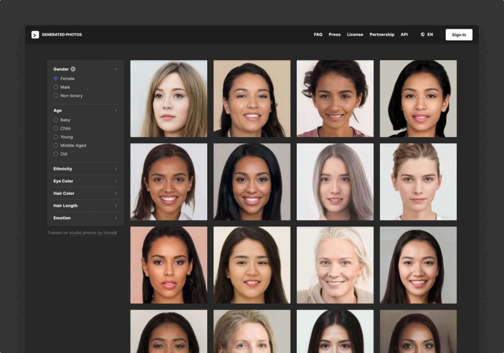Open the photo of woman with gray straight hair

point(335,182)
